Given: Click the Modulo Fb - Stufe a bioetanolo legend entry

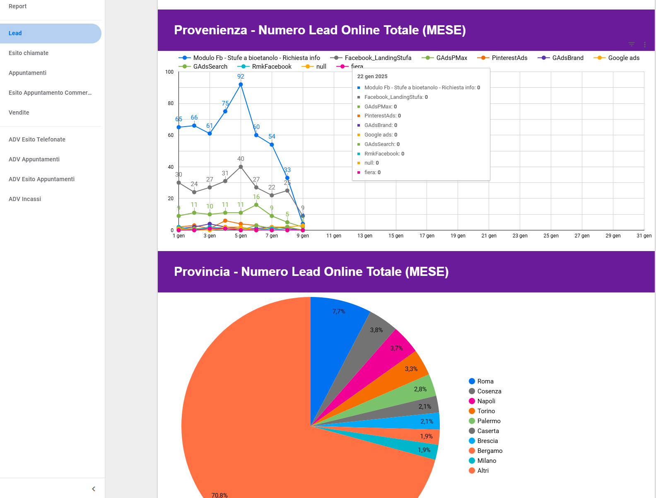Looking at the screenshot, I should pos(249,58).
